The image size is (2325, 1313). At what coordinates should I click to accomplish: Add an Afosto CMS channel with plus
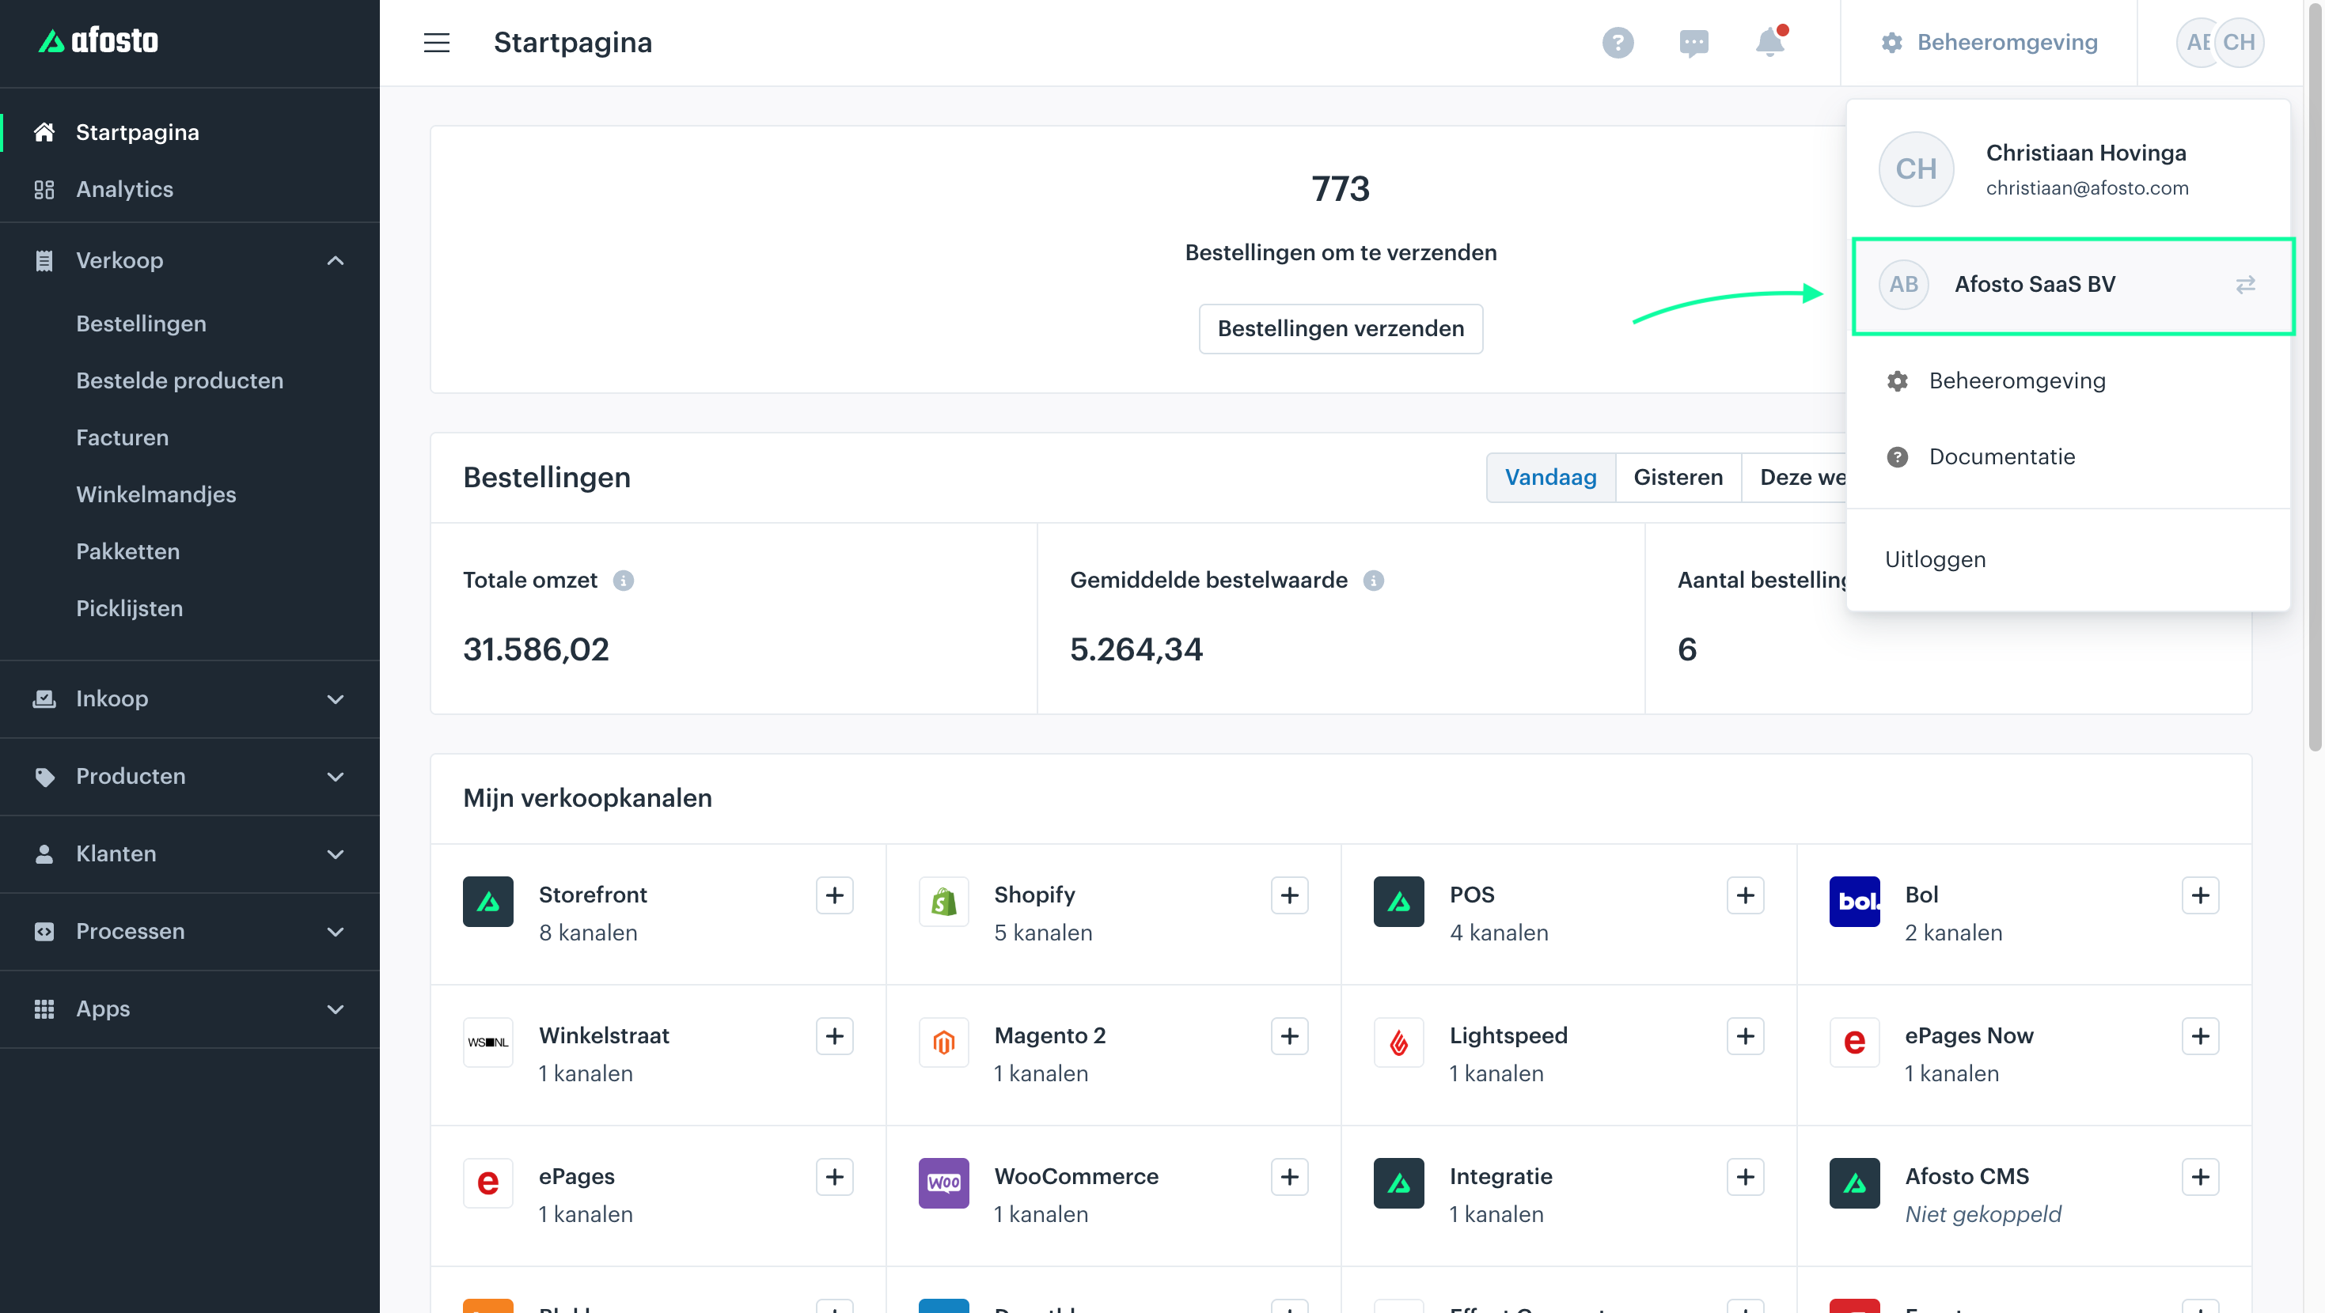click(2199, 1177)
